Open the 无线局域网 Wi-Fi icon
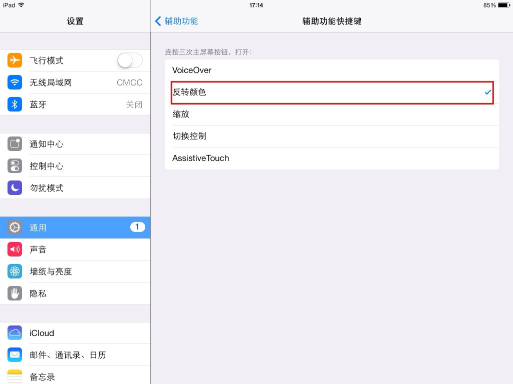 15,82
